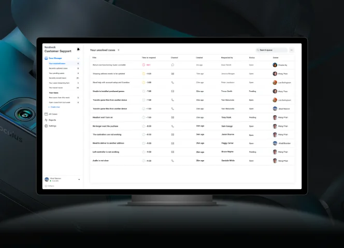Click the Create view link
The image size is (344, 248).
54,107
